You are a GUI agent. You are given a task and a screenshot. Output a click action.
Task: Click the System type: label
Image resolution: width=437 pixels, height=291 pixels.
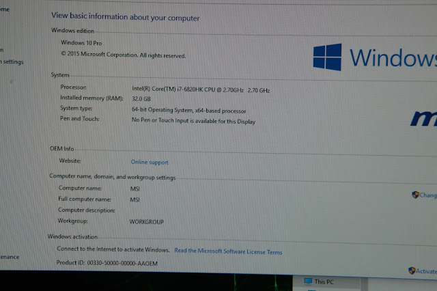tap(76, 108)
